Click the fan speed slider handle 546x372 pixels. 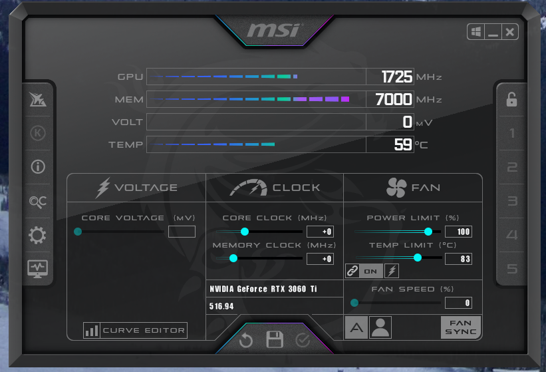pos(354,303)
